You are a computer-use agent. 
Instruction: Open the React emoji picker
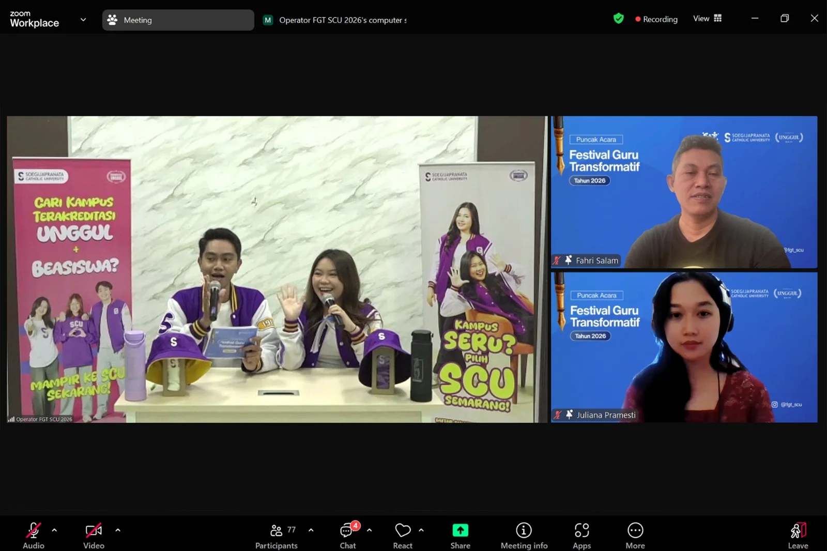coord(403,535)
